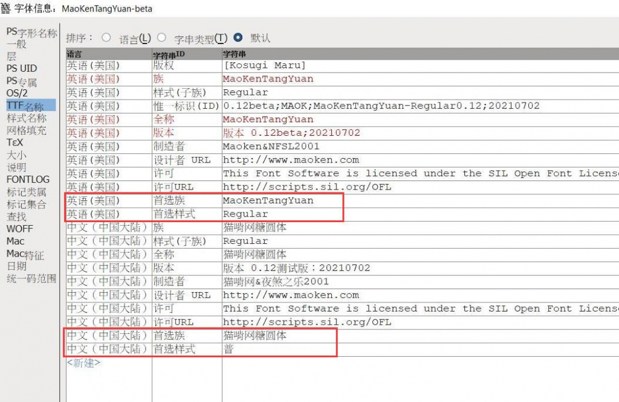Click the 语言 column header
Screen dimensions: 619x402
pyautogui.click(x=73, y=54)
